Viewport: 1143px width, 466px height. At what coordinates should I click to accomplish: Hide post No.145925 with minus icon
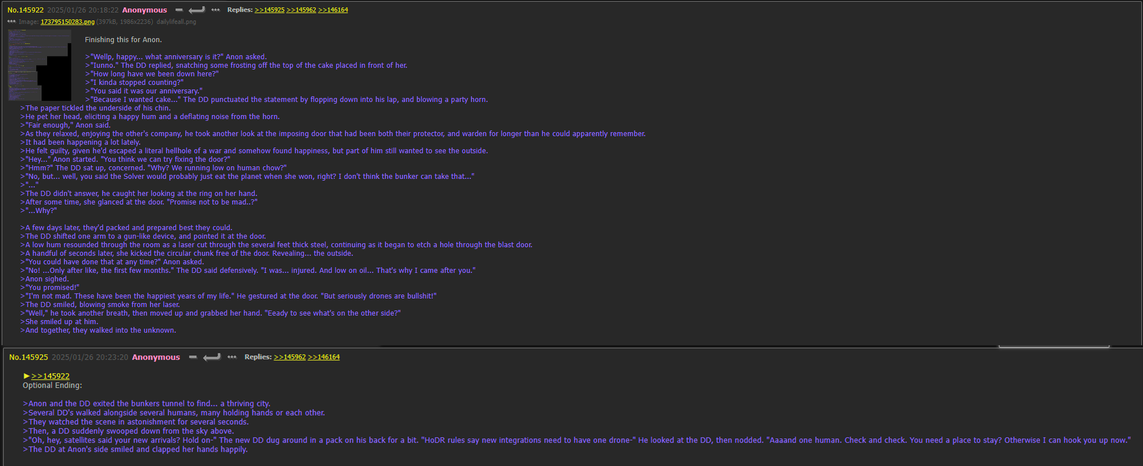tap(193, 357)
